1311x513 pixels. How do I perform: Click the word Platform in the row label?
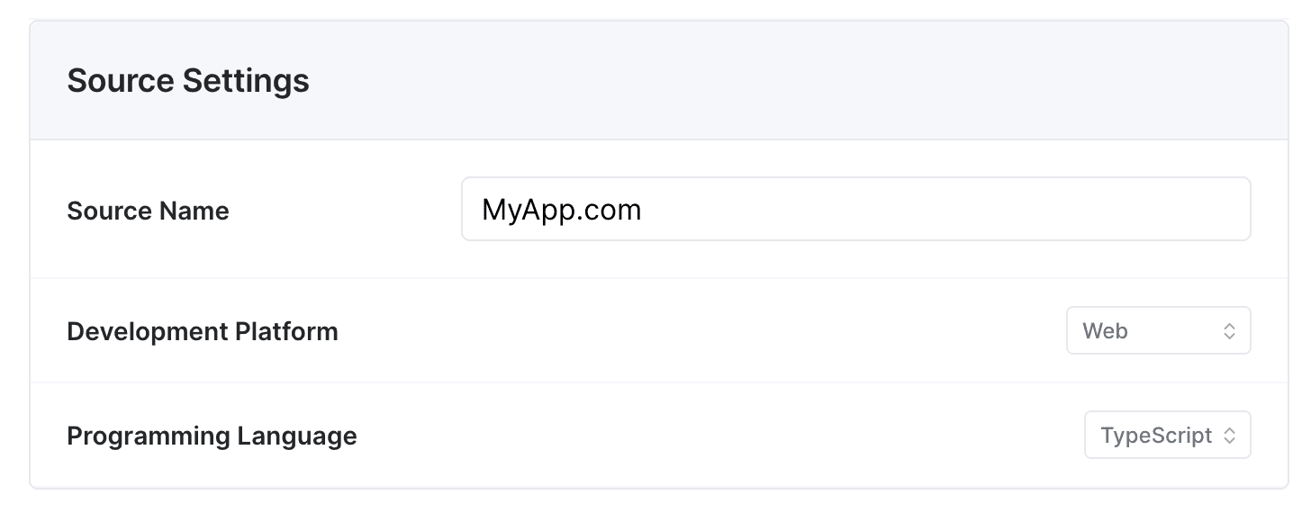pyautogui.click(x=286, y=331)
